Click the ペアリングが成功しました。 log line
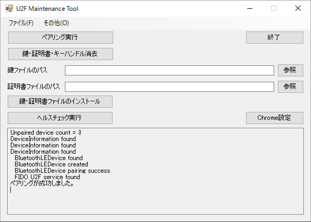The image size is (311, 222). point(42,183)
